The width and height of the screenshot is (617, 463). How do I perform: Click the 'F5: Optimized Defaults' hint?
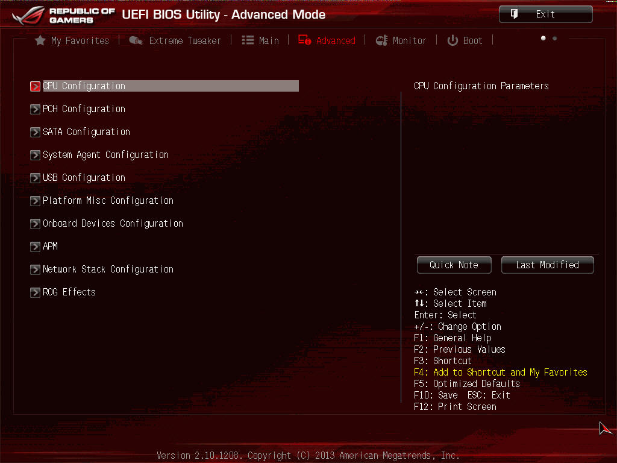coord(467,384)
